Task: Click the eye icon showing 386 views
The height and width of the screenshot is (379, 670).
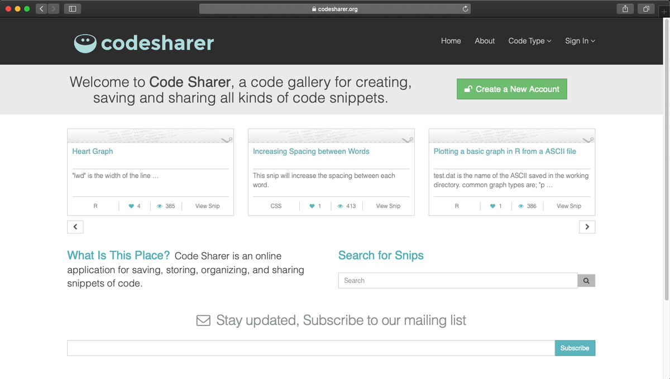Action: point(521,206)
